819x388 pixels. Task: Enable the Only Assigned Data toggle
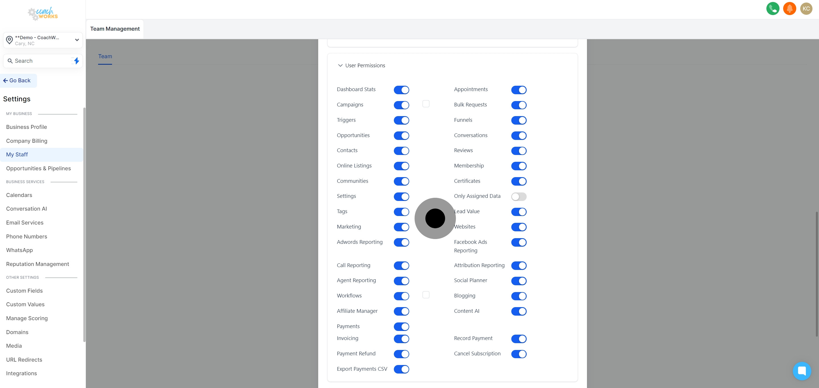pyautogui.click(x=518, y=196)
